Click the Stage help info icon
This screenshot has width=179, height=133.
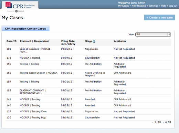[94, 41]
